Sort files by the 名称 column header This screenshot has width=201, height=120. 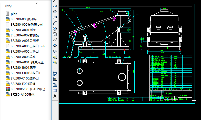(8, 6)
